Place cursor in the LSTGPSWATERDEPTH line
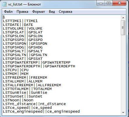Screen dimensions: 129x117 [39, 66]
